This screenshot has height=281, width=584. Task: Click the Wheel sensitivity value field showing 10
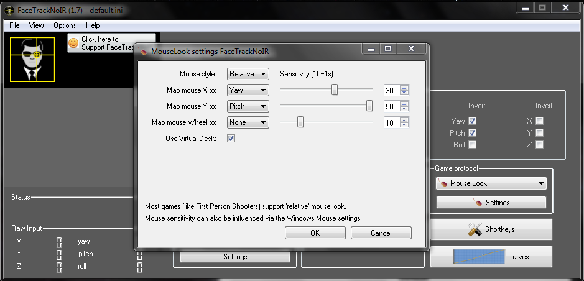[391, 122]
